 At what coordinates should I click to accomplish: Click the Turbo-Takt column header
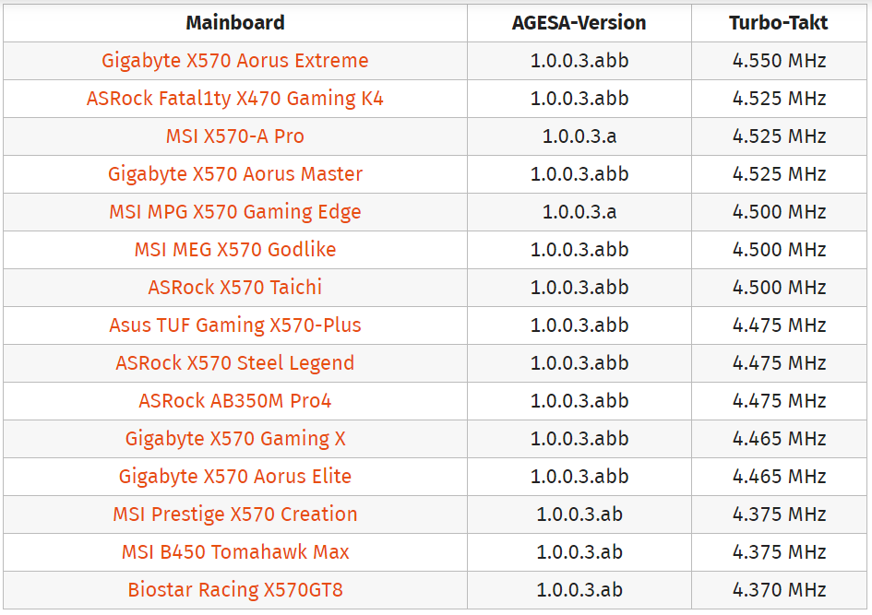[779, 23]
